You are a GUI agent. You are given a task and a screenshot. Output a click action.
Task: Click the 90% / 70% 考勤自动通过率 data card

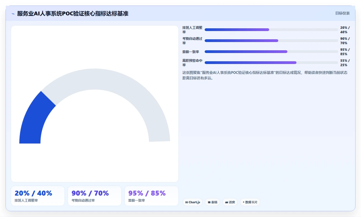[x=95, y=196]
